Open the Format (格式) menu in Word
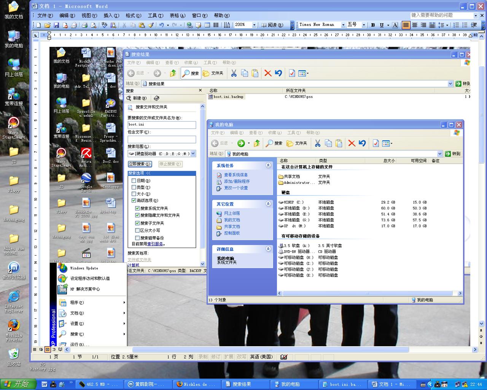 click(x=133, y=16)
